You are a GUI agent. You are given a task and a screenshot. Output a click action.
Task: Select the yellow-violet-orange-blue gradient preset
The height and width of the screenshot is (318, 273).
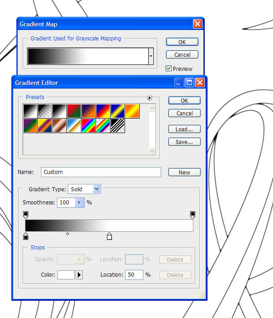pos(45,126)
